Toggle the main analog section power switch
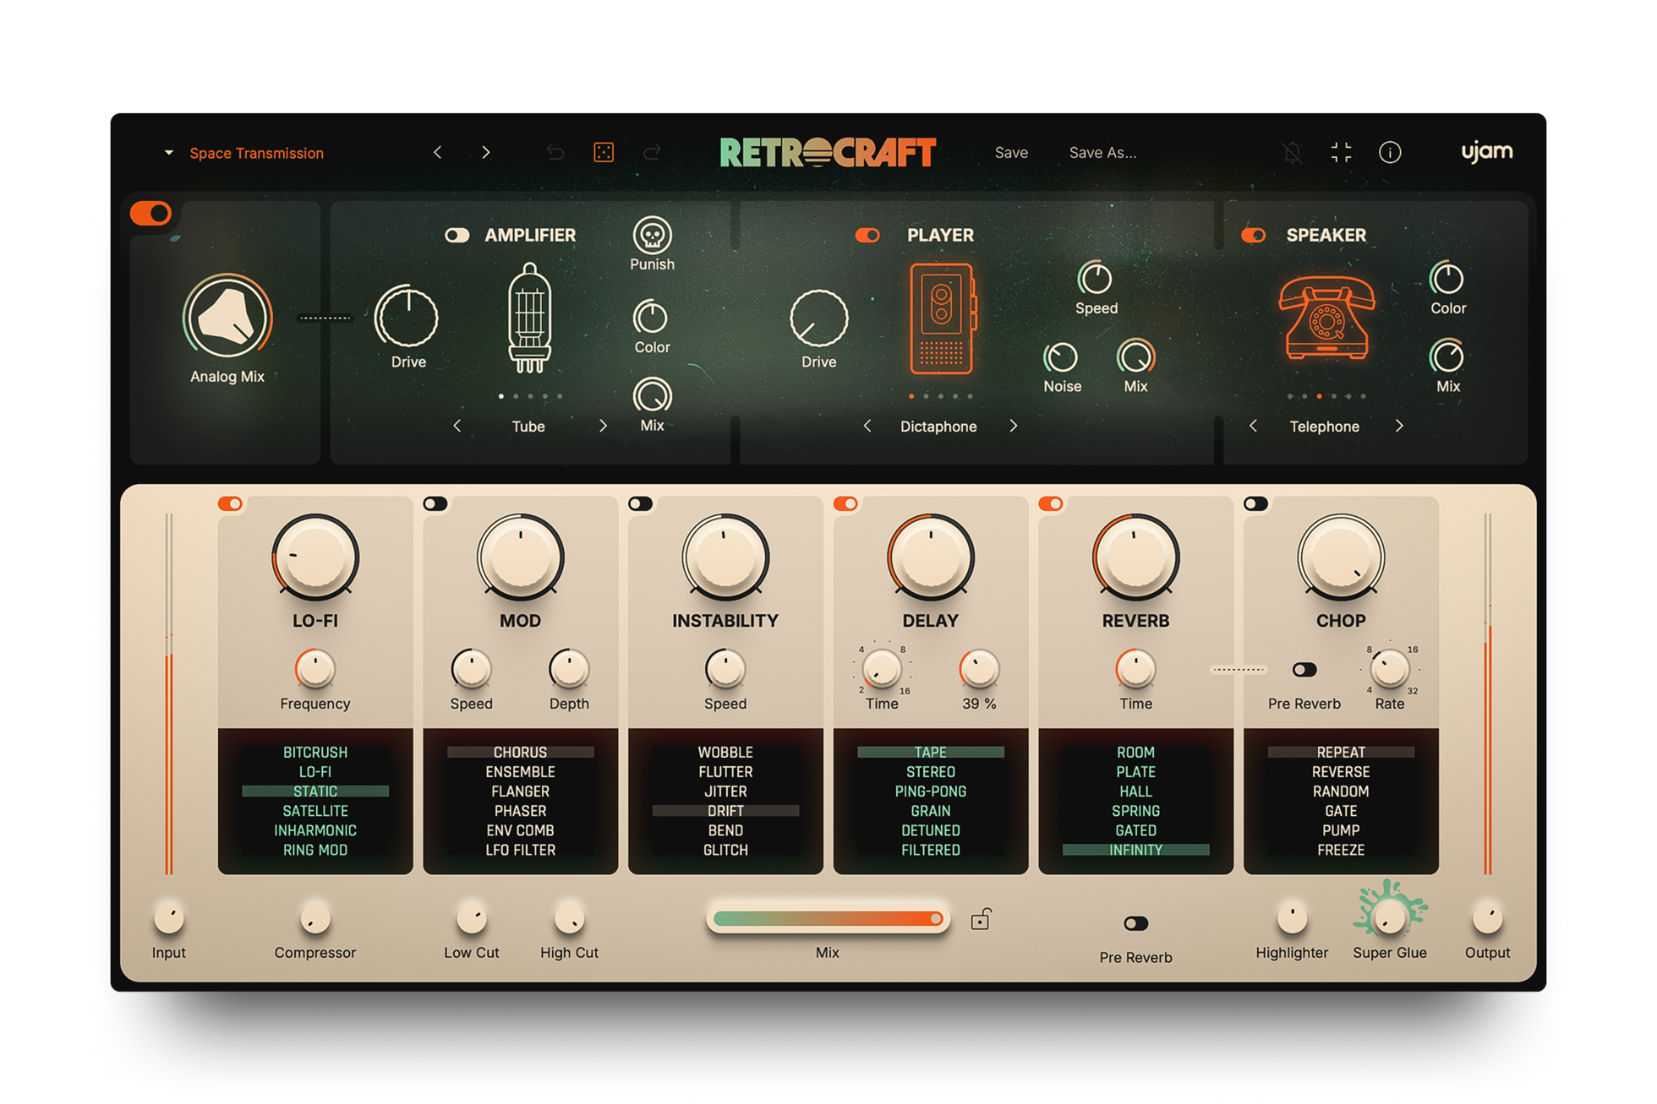Screen dimensions: 1657x1104 151,213
